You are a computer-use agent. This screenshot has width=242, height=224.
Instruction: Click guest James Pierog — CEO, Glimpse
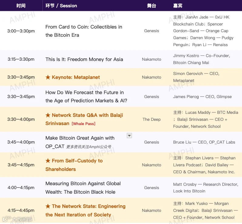click(x=202, y=97)
